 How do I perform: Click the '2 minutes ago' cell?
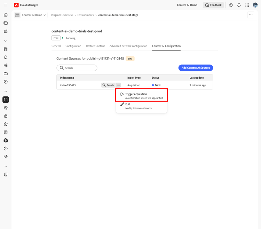[198, 85]
